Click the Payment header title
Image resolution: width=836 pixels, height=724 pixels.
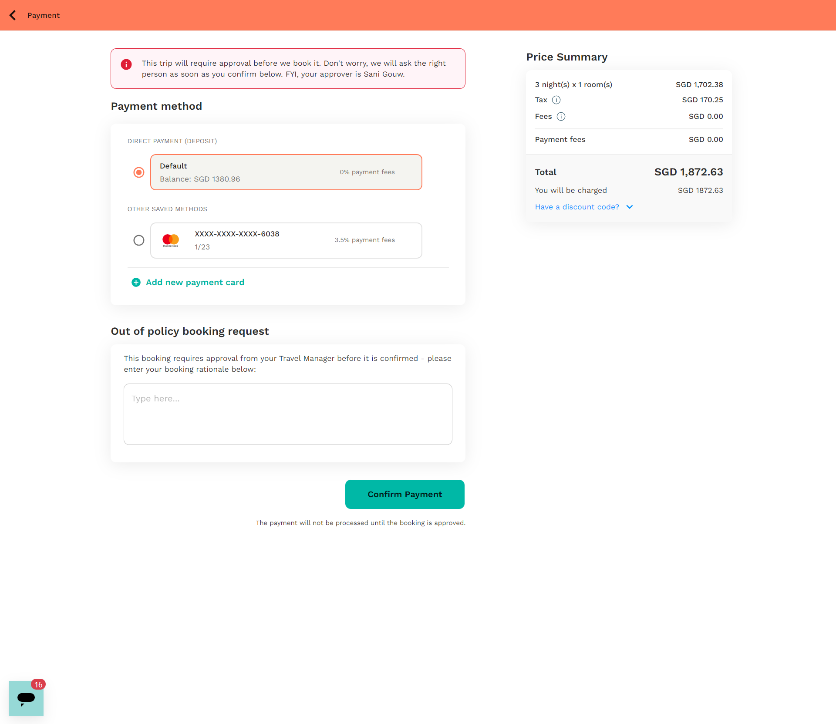coord(44,15)
